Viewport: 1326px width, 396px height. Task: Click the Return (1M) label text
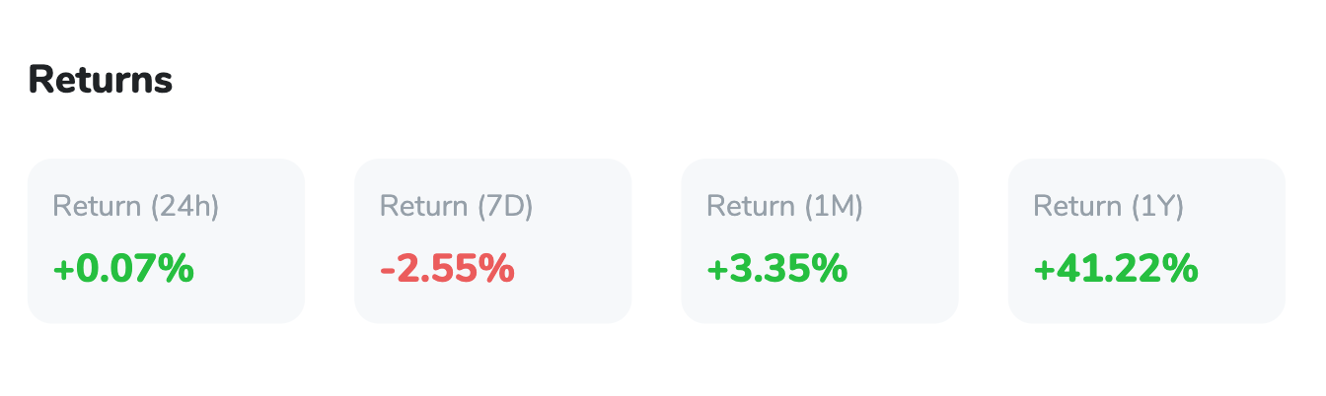coord(785,207)
